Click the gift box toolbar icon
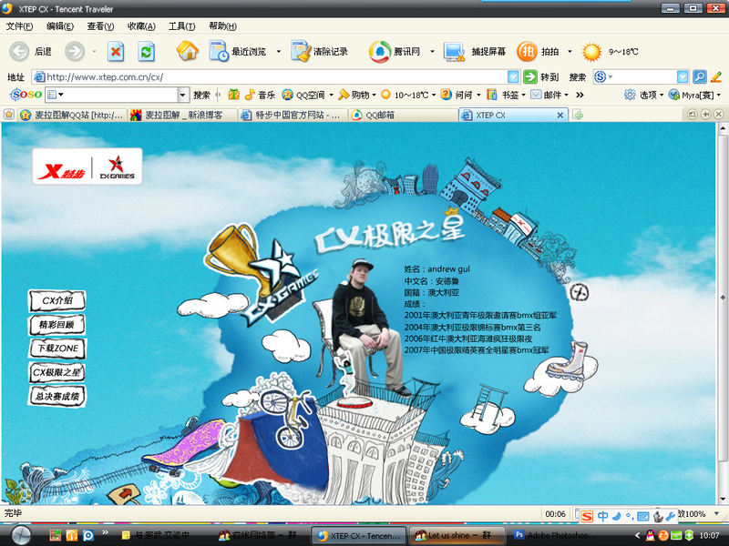Image resolution: width=729 pixels, height=546 pixels. point(233,95)
